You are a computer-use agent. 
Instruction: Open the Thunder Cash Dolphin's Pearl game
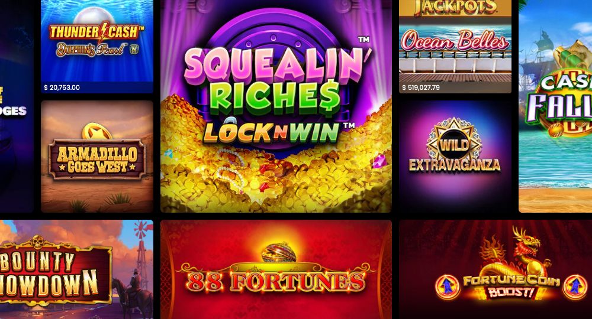tap(97, 46)
